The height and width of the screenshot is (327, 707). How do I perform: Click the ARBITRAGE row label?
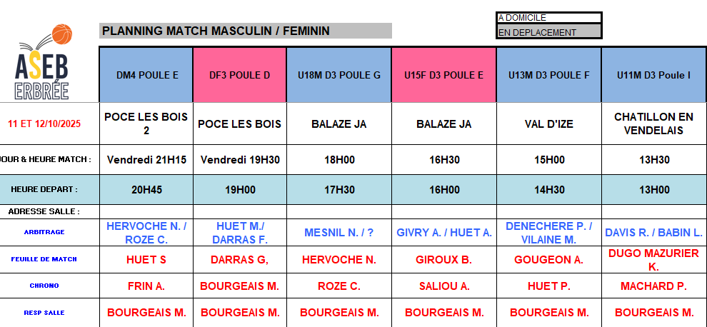click(x=44, y=231)
